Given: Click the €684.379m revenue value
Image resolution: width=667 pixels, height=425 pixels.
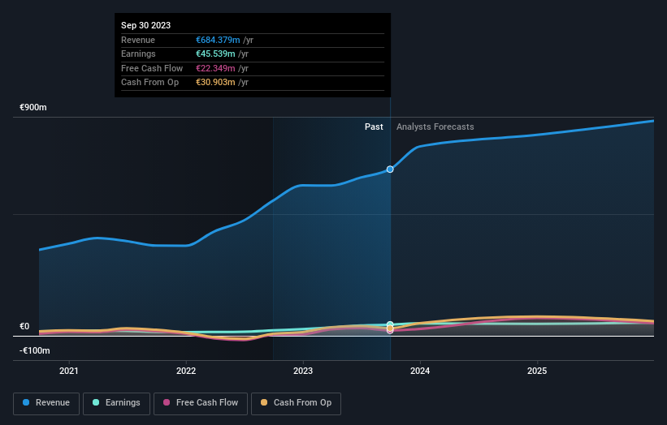Looking at the screenshot, I should [x=218, y=40].
